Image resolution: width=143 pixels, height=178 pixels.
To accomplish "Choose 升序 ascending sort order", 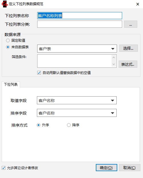I will click(38, 125).
